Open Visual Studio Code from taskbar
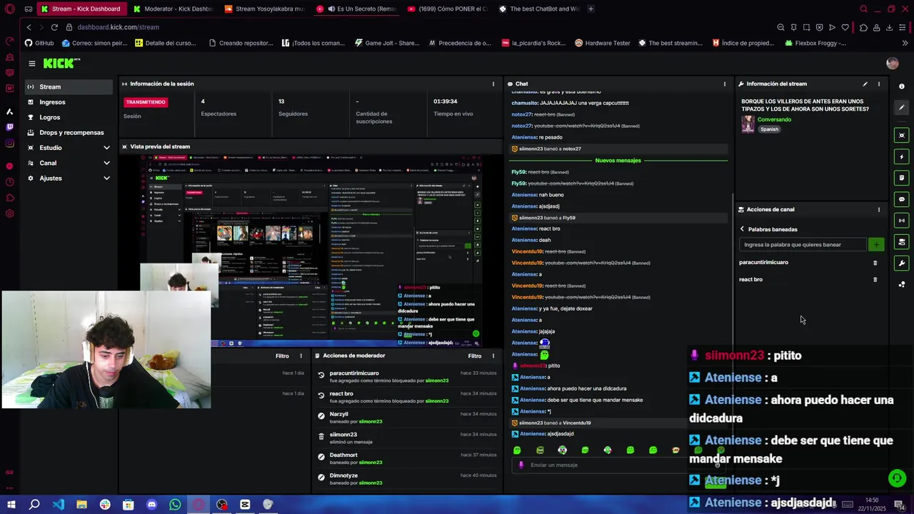 point(58,505)
